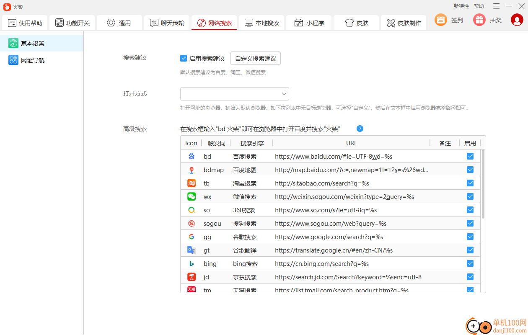Click the 搜索引擎 column header
Viewport: 528px width, 335px height.
[252, 143]
